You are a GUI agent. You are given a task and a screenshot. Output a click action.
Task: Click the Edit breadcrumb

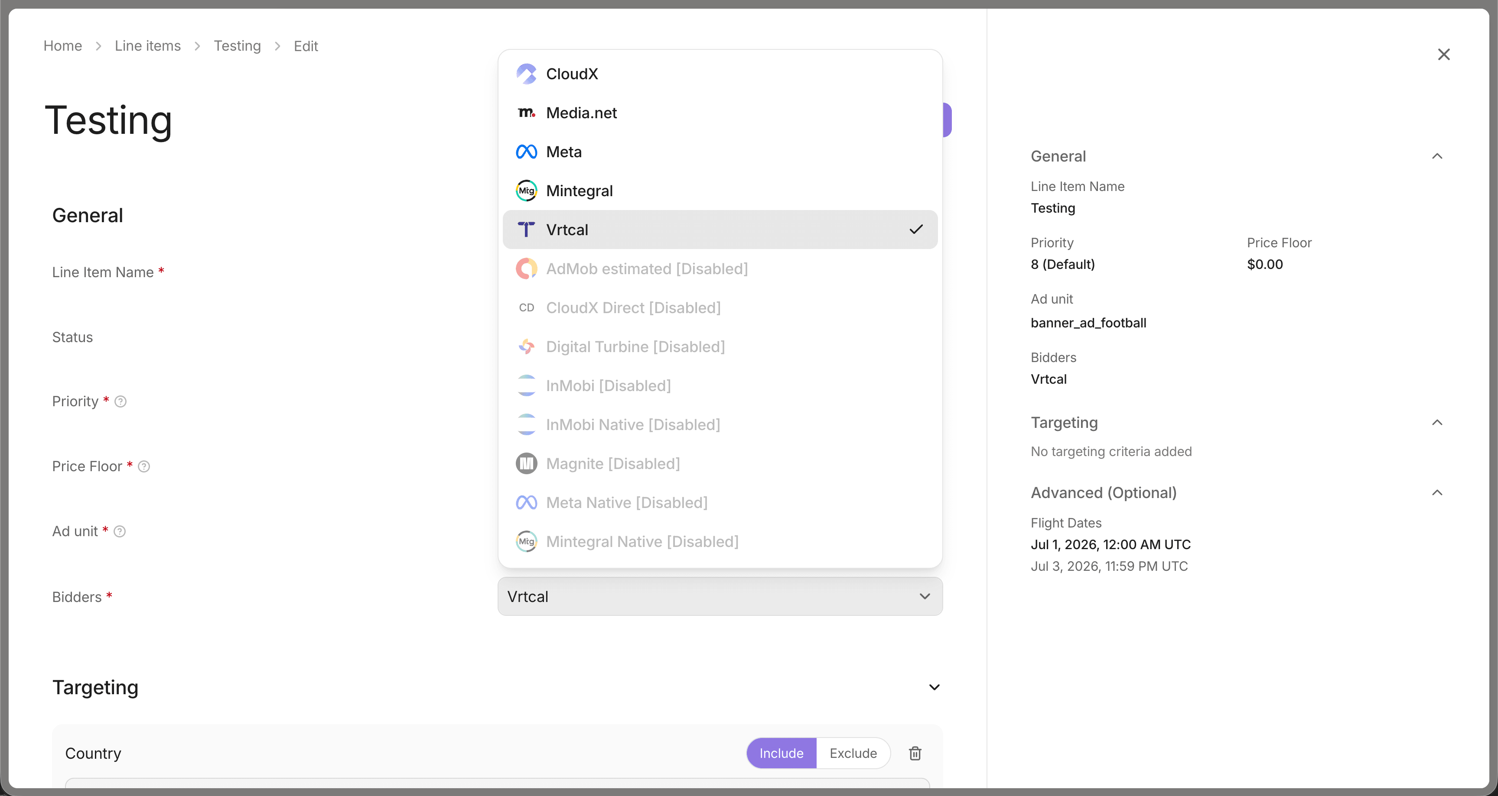point(306,46)
